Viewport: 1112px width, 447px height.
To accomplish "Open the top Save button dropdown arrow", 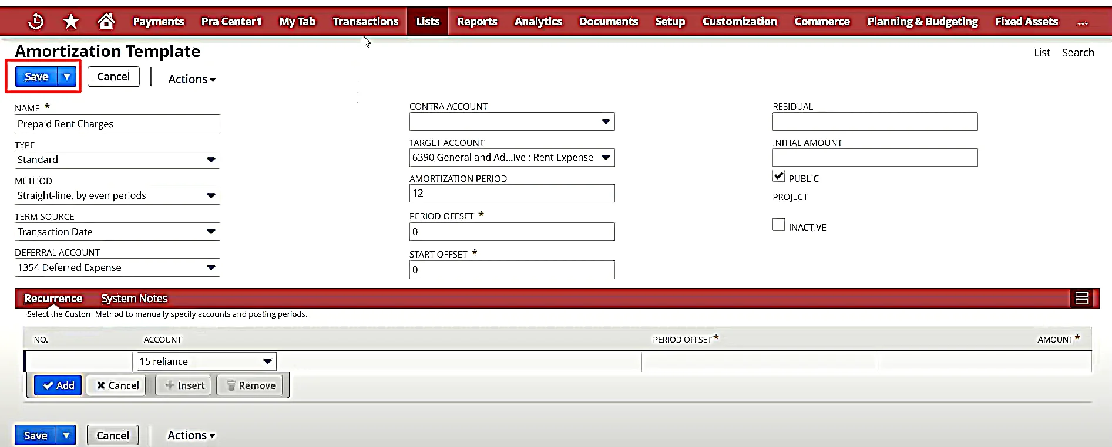I will pyautogui.click(x=68, y=77).
